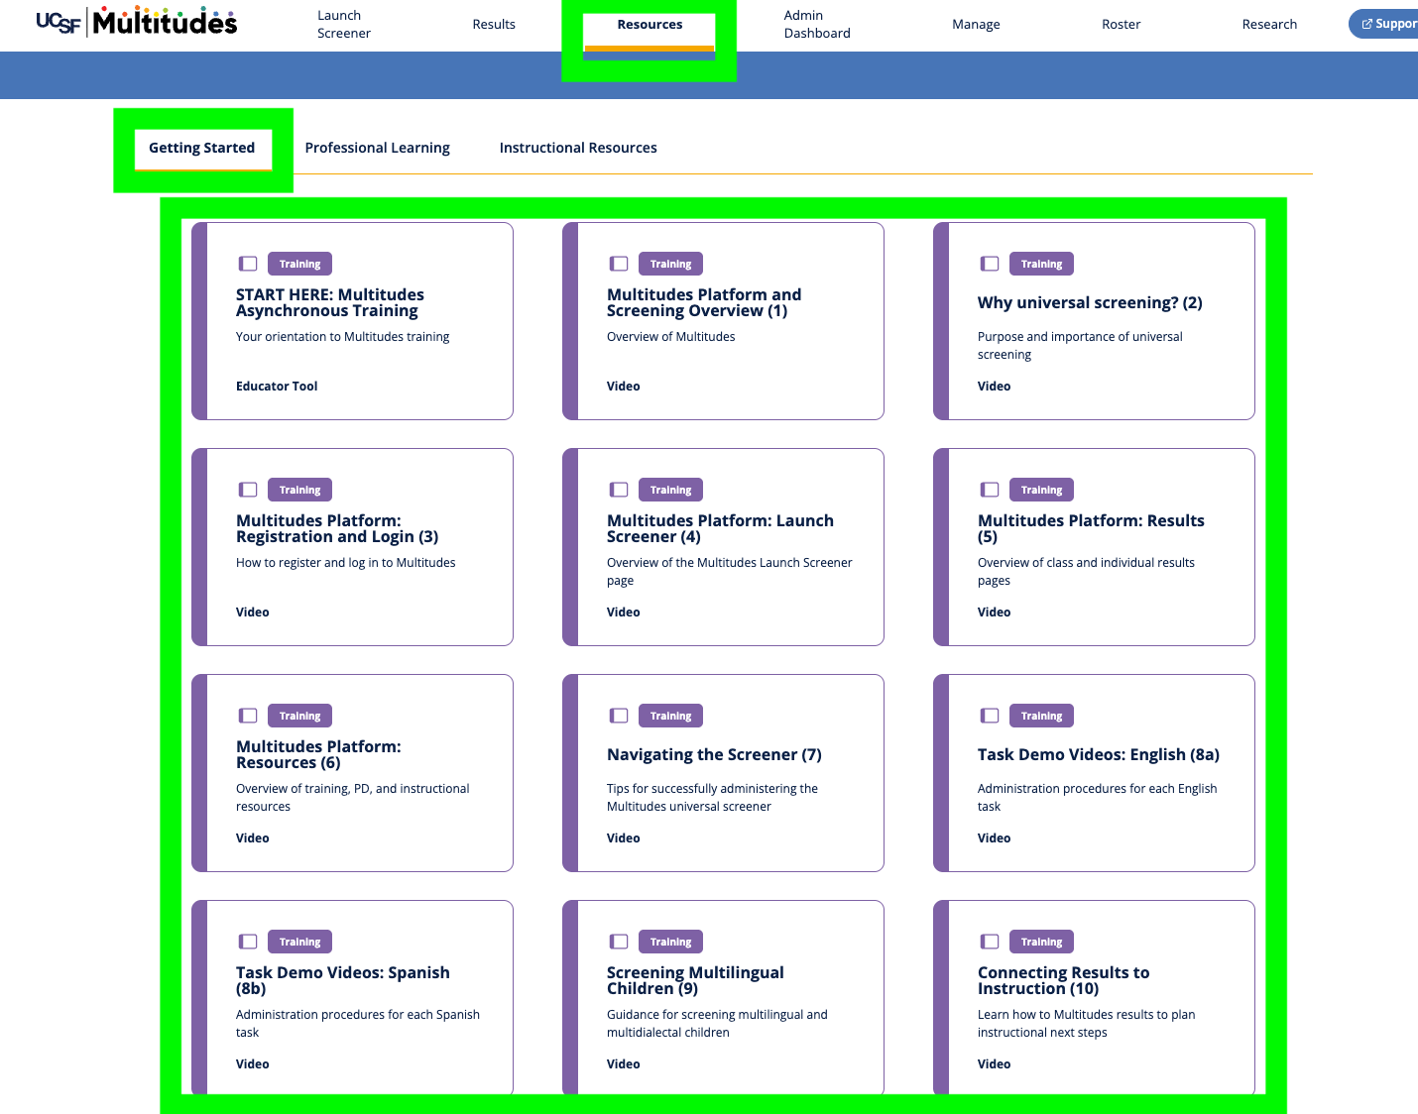Click the book icon on Results (5) card

point(990,490)
